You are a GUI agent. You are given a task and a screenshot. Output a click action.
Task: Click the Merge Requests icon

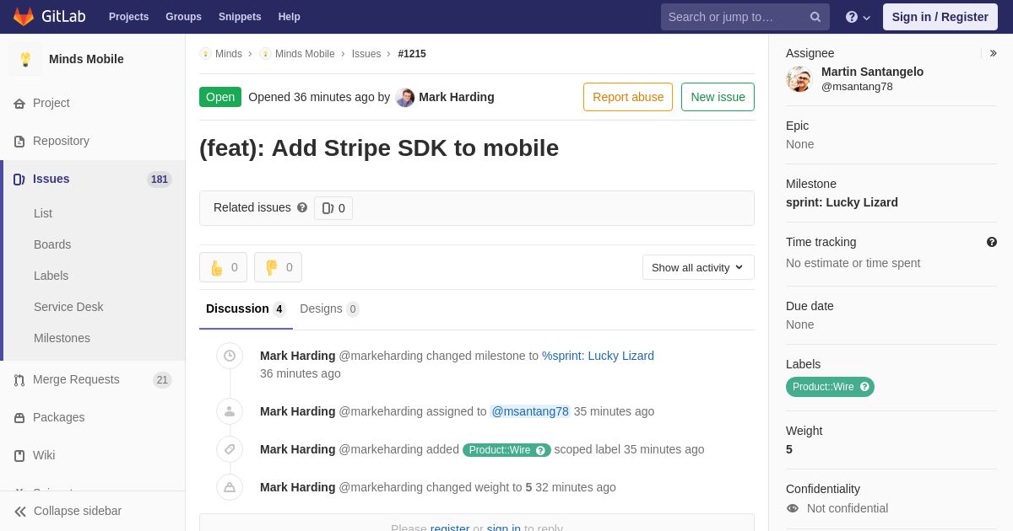tap(19, 380)
